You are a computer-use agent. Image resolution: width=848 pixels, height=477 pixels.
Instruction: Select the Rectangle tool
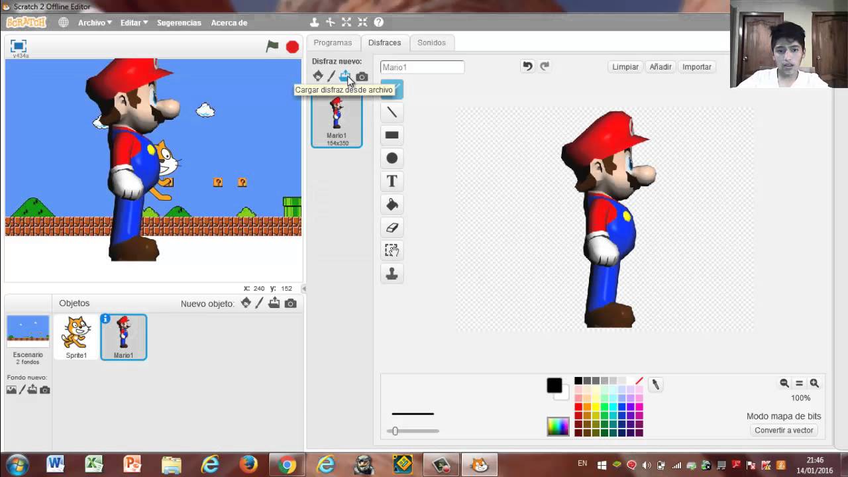[392, 135]
